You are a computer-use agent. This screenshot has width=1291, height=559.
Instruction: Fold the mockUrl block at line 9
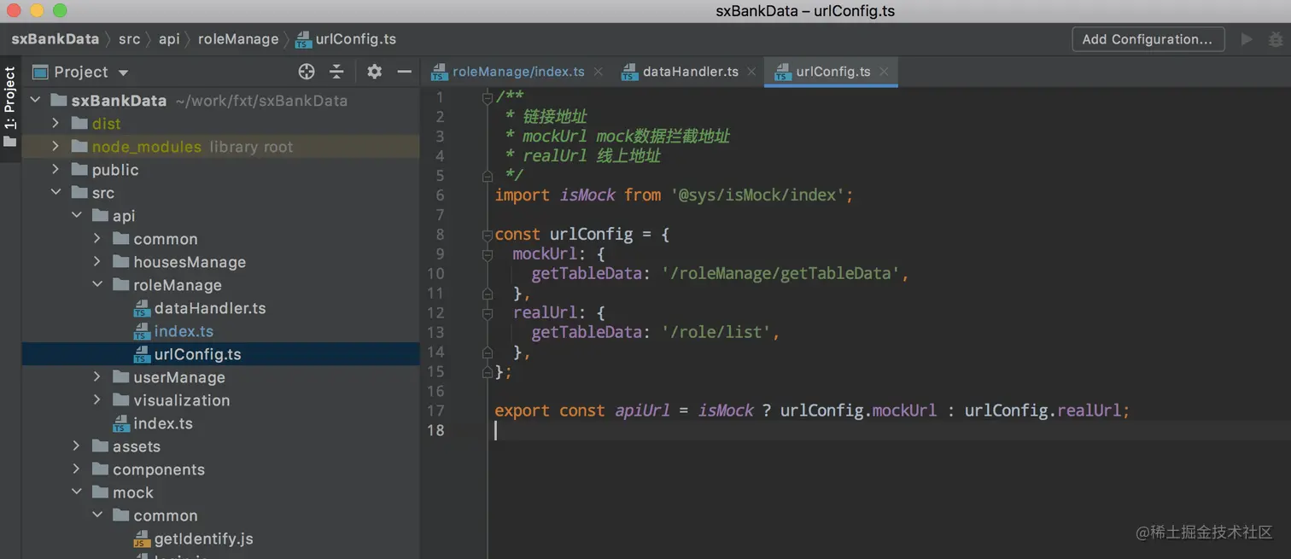click(x=488, y=254)
